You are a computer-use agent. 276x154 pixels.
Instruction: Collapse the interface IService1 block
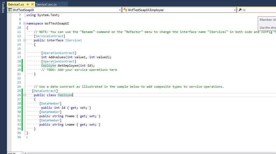pyautogui.click(x=25, y=40)
